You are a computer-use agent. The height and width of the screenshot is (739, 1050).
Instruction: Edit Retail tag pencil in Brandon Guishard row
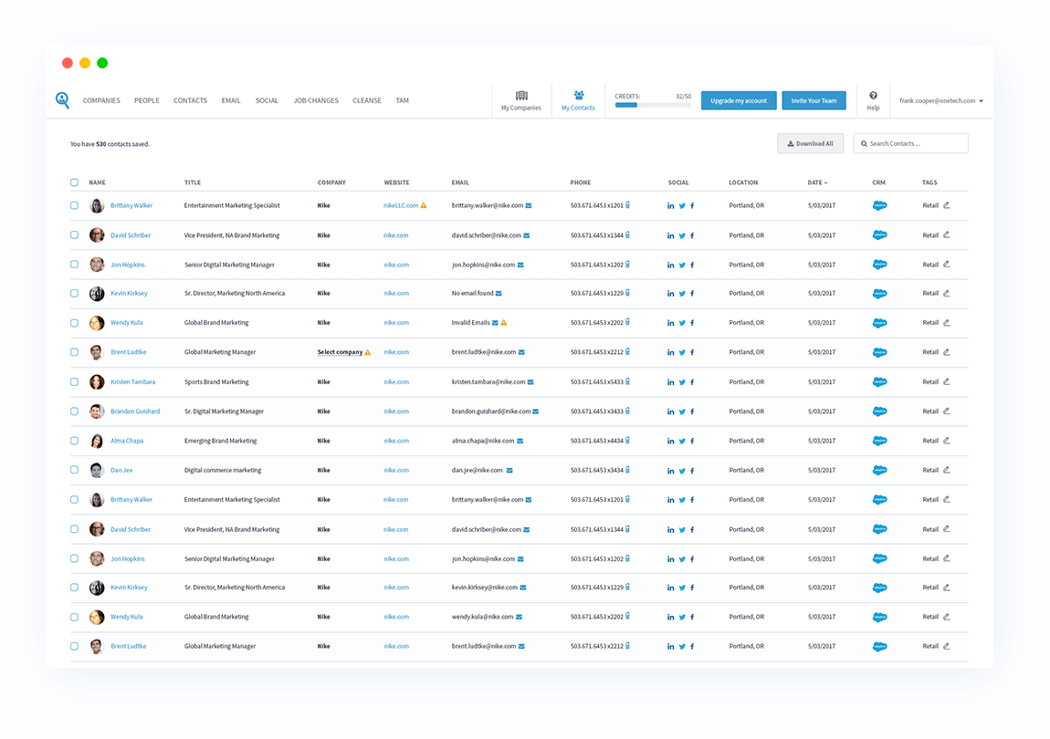click(946, 411)
